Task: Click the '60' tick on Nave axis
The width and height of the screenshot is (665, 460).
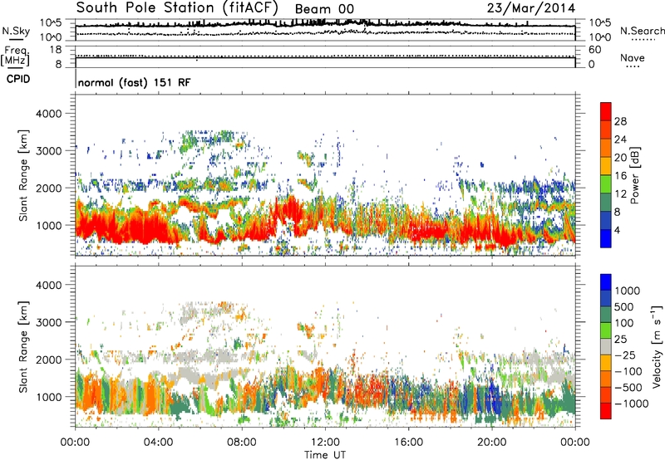Action: click(595, 50)
